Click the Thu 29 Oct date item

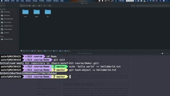pos(130,1)
